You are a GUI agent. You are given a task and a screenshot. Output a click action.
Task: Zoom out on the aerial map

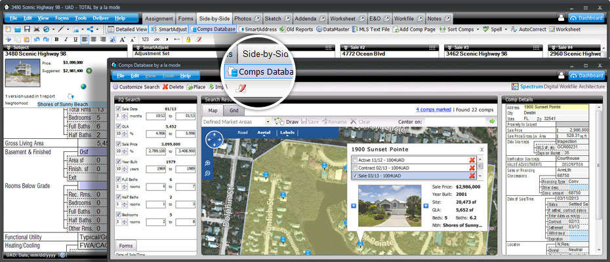(x=208, y=173)
